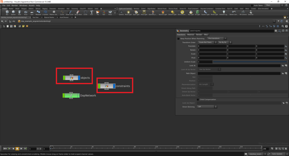Open the Pre-transform dropdown

coord(217,38)
